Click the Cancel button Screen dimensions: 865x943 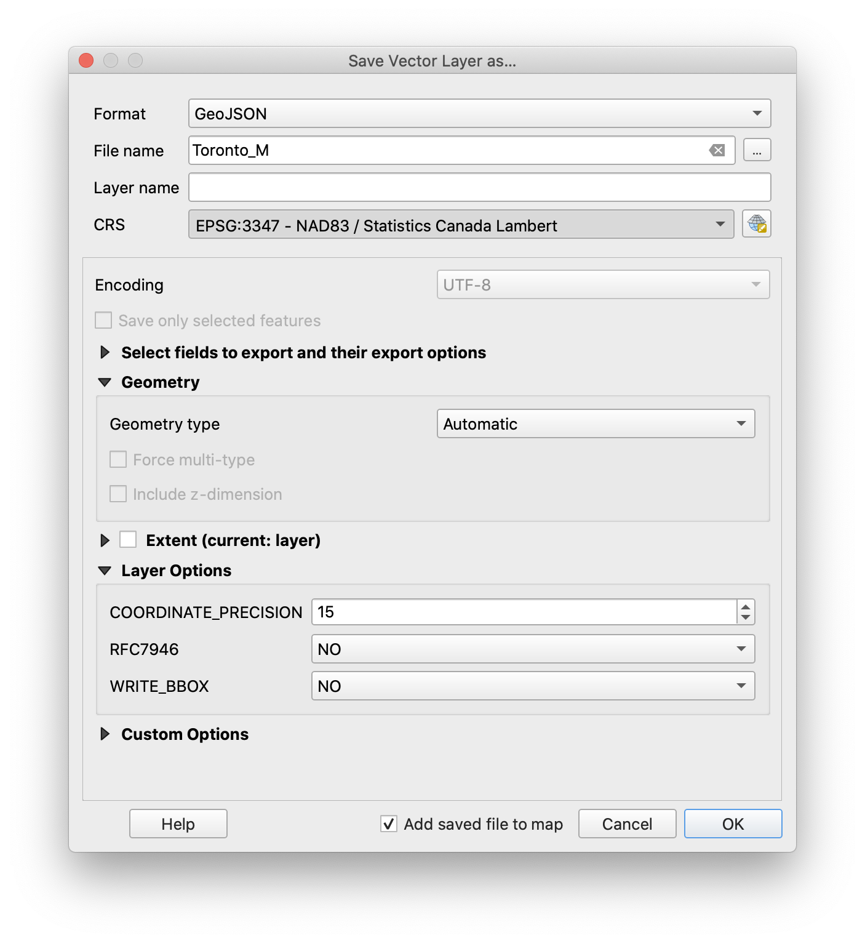coord(627,824)
